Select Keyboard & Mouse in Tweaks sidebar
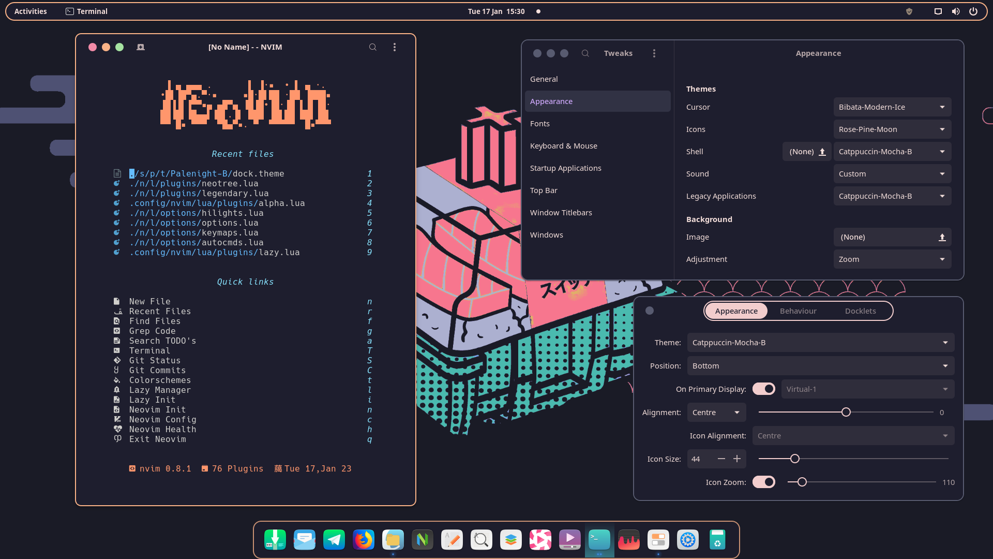This screenshot has width=993, height=559. [x=597, y=146]
